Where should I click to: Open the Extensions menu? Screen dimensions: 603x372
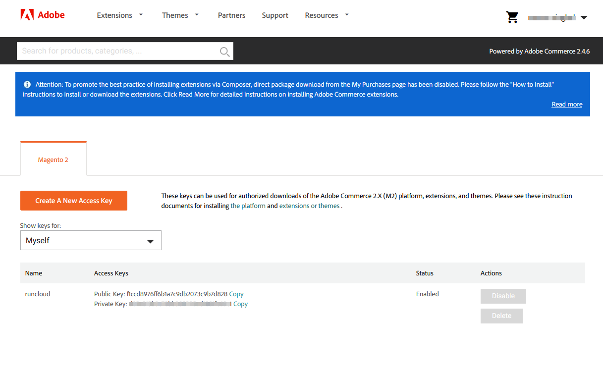[x=114, y=15]
